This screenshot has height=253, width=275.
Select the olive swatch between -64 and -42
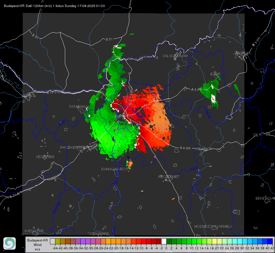point(58,241)
